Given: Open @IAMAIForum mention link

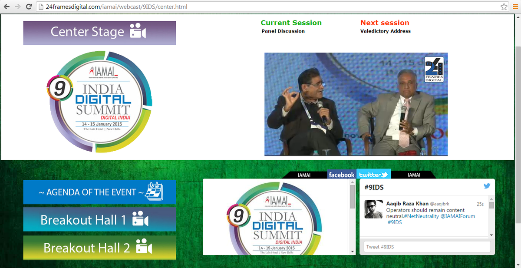Looking at the screenshot, I should (x=458, y=216).
